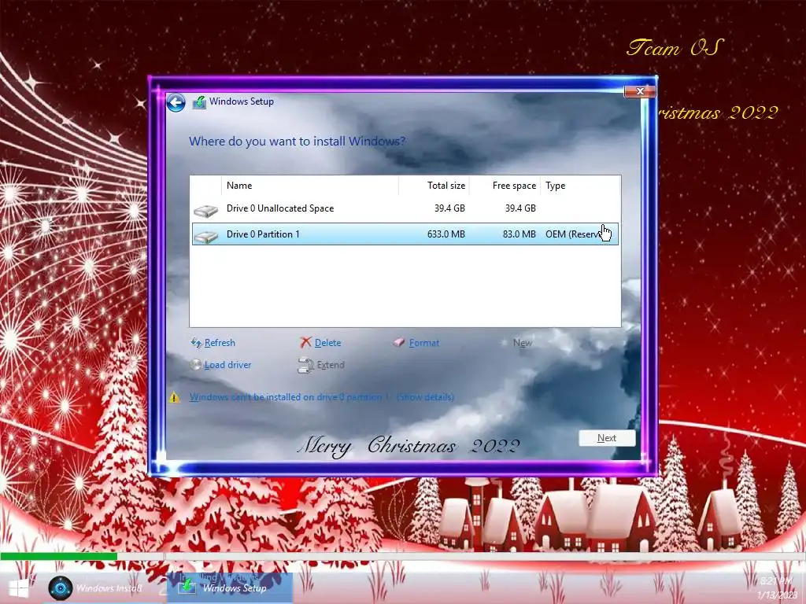Click the pink eraser Format icon

399,343
